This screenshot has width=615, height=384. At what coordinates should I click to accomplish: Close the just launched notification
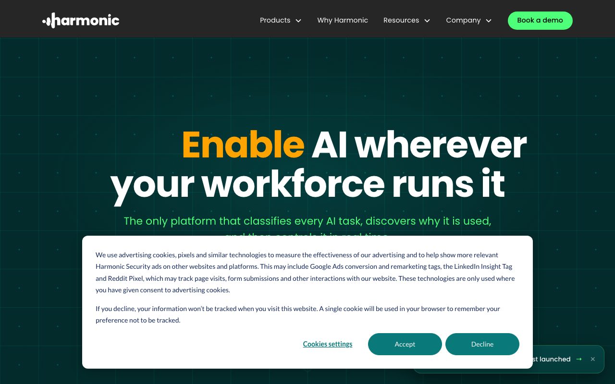(593, 359)
